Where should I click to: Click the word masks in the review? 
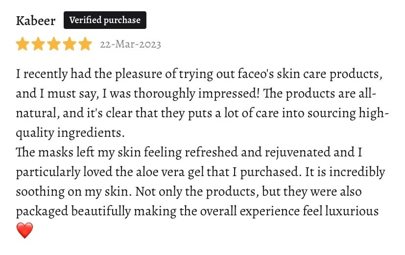(56, 152)
